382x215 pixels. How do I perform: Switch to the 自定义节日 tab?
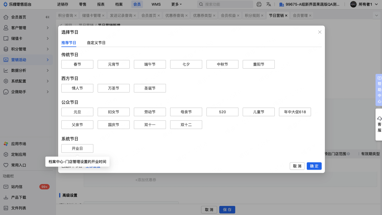click(x=96, y=43)
